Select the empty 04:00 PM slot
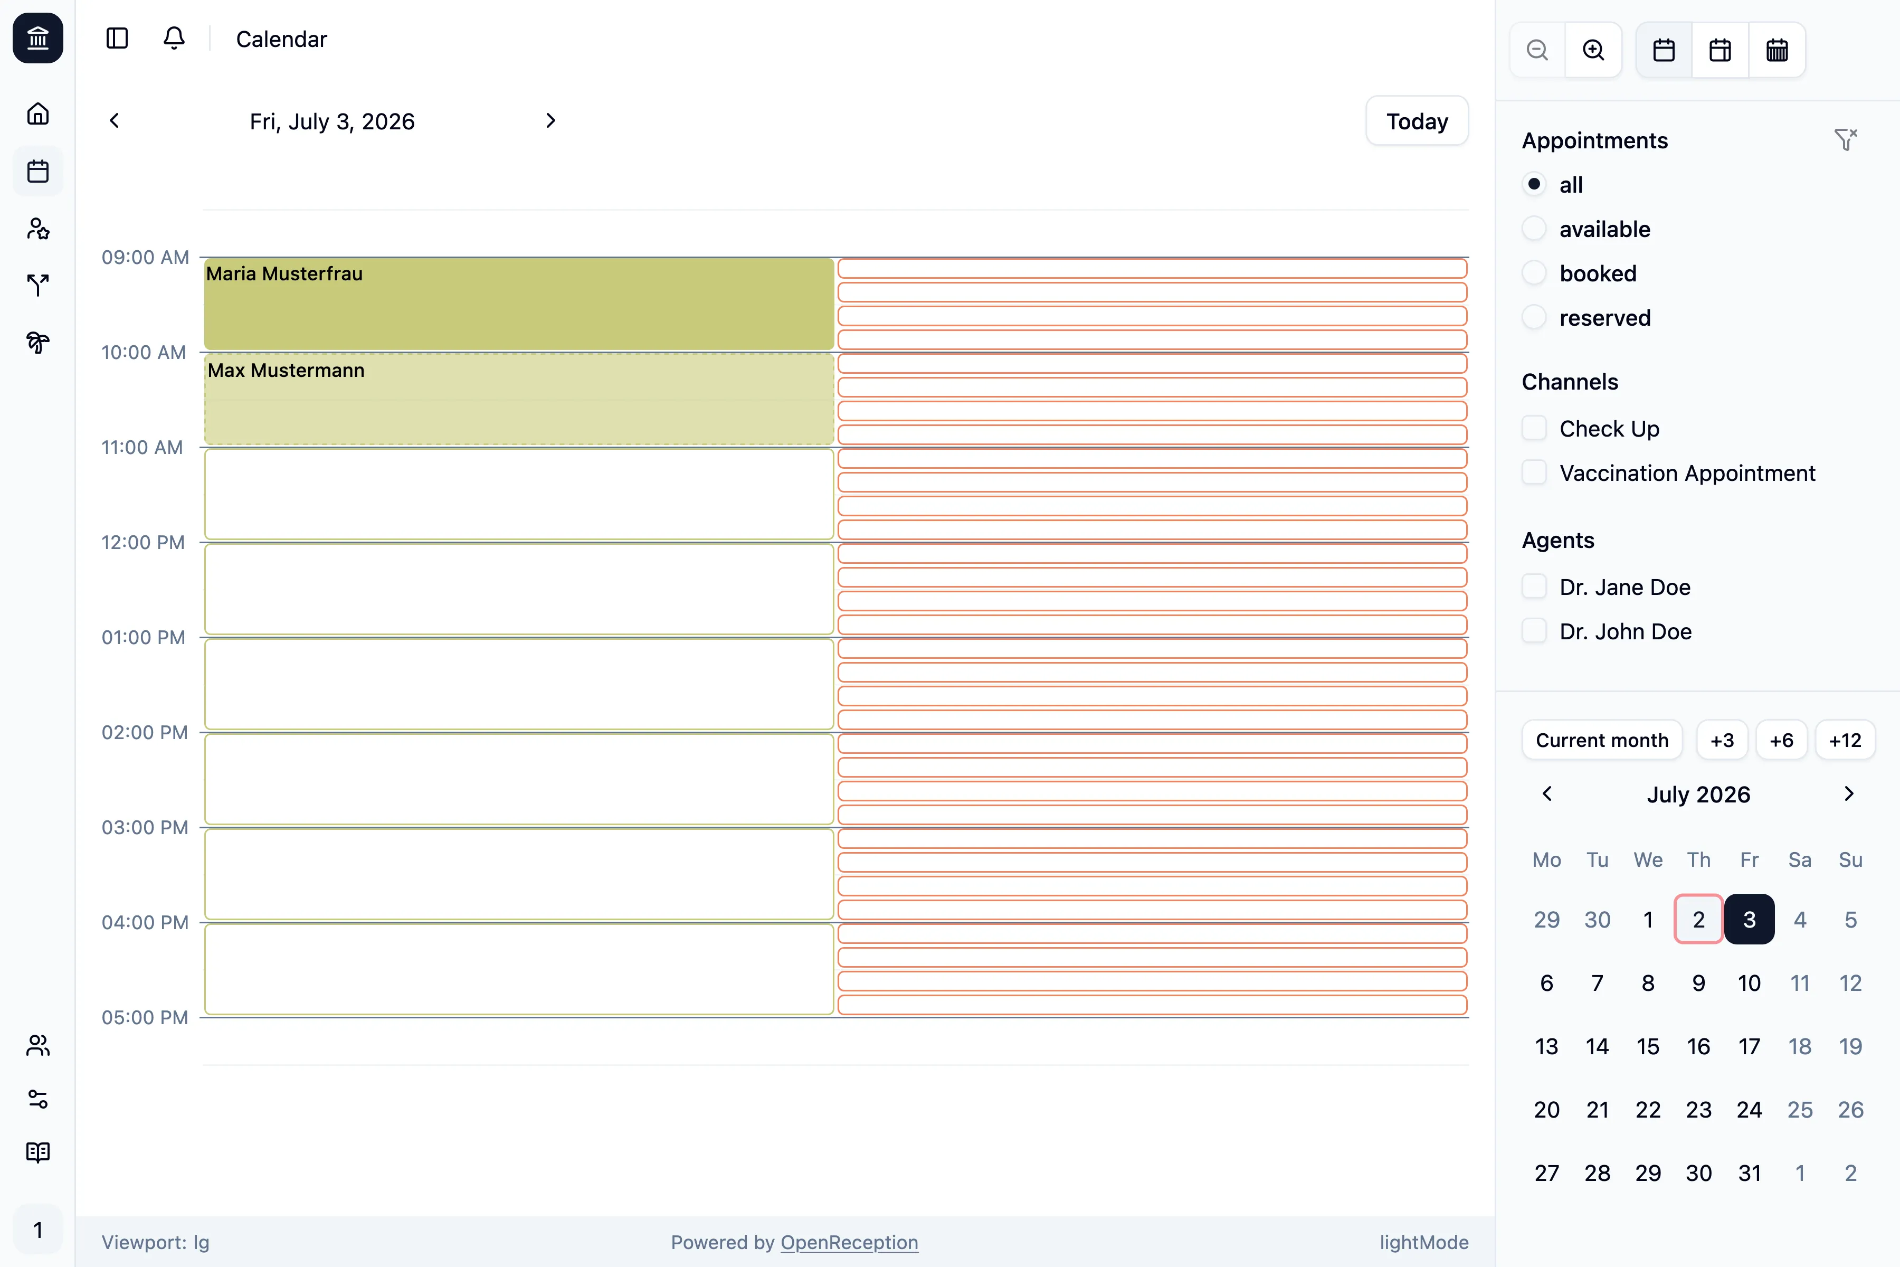 [519, 969]
